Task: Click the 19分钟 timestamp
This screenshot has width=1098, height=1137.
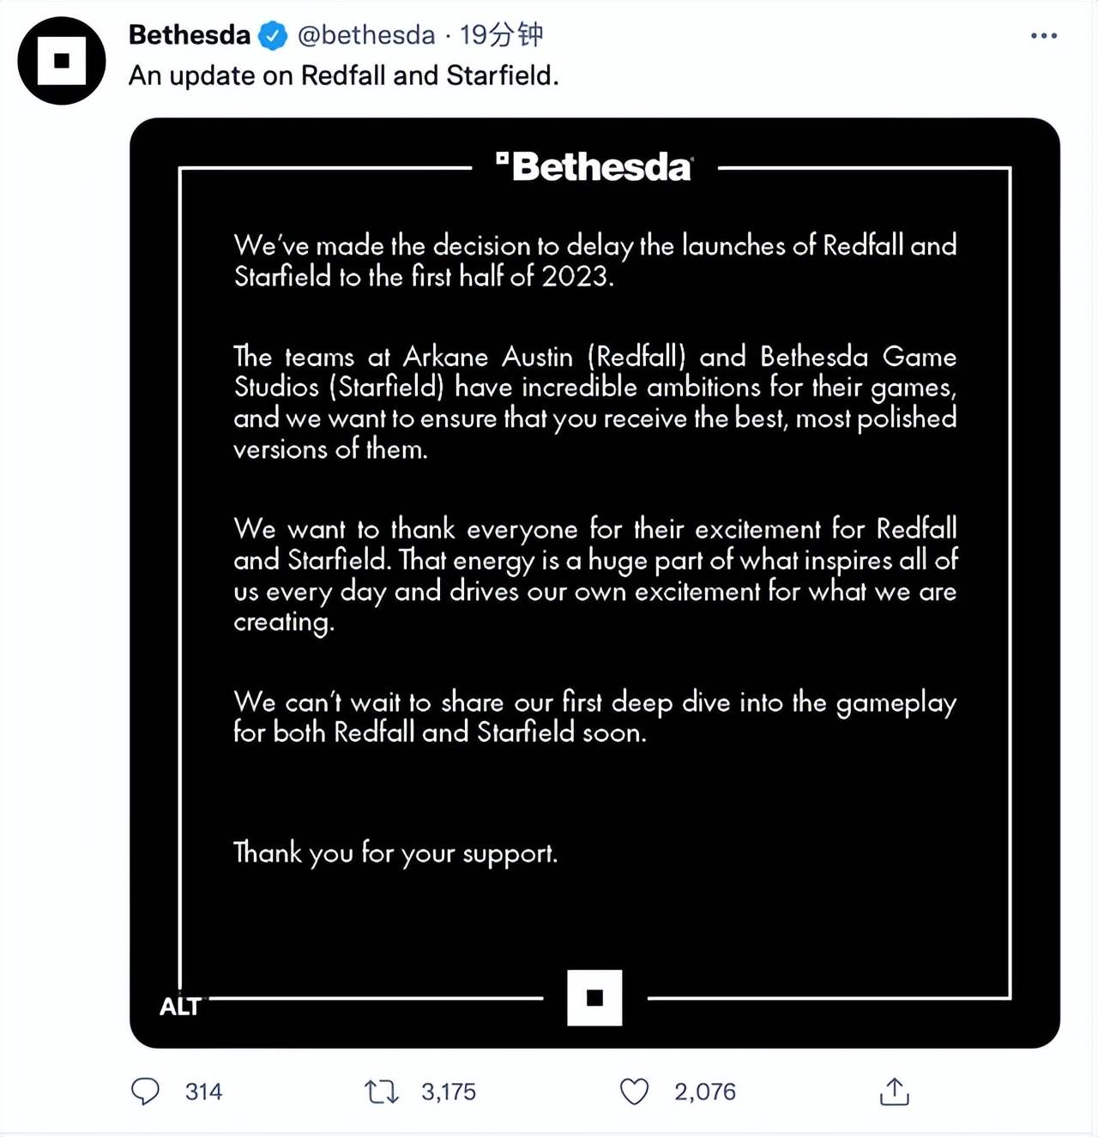Action: point(501,35)
